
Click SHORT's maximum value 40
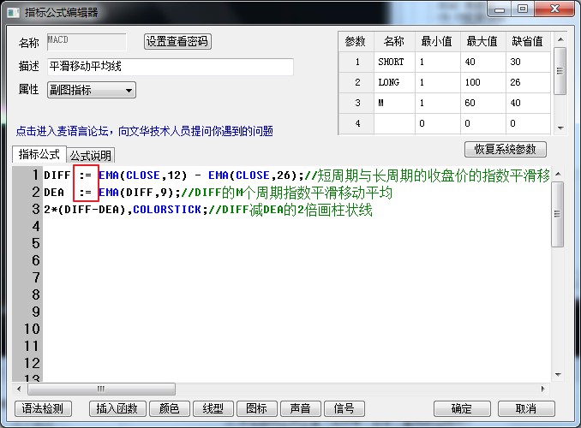pyautogui.click(x=482, y=62)
